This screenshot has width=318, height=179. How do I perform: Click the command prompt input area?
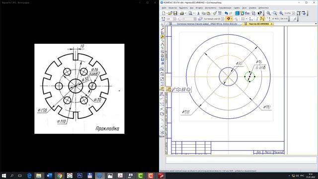point(241,160)
